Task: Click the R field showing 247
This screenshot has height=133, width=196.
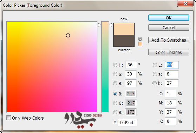Action: (x=131, y=94)
